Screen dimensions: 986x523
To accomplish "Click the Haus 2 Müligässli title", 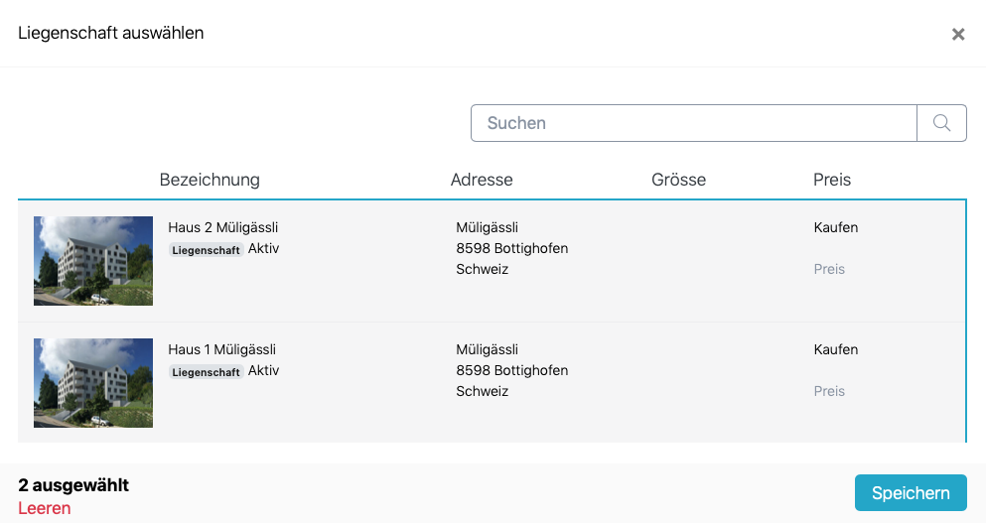I will pos(222,227).
